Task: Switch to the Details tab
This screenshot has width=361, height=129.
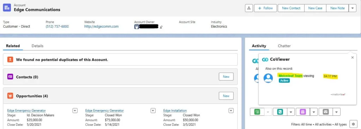Action: [x=37, y=46]
